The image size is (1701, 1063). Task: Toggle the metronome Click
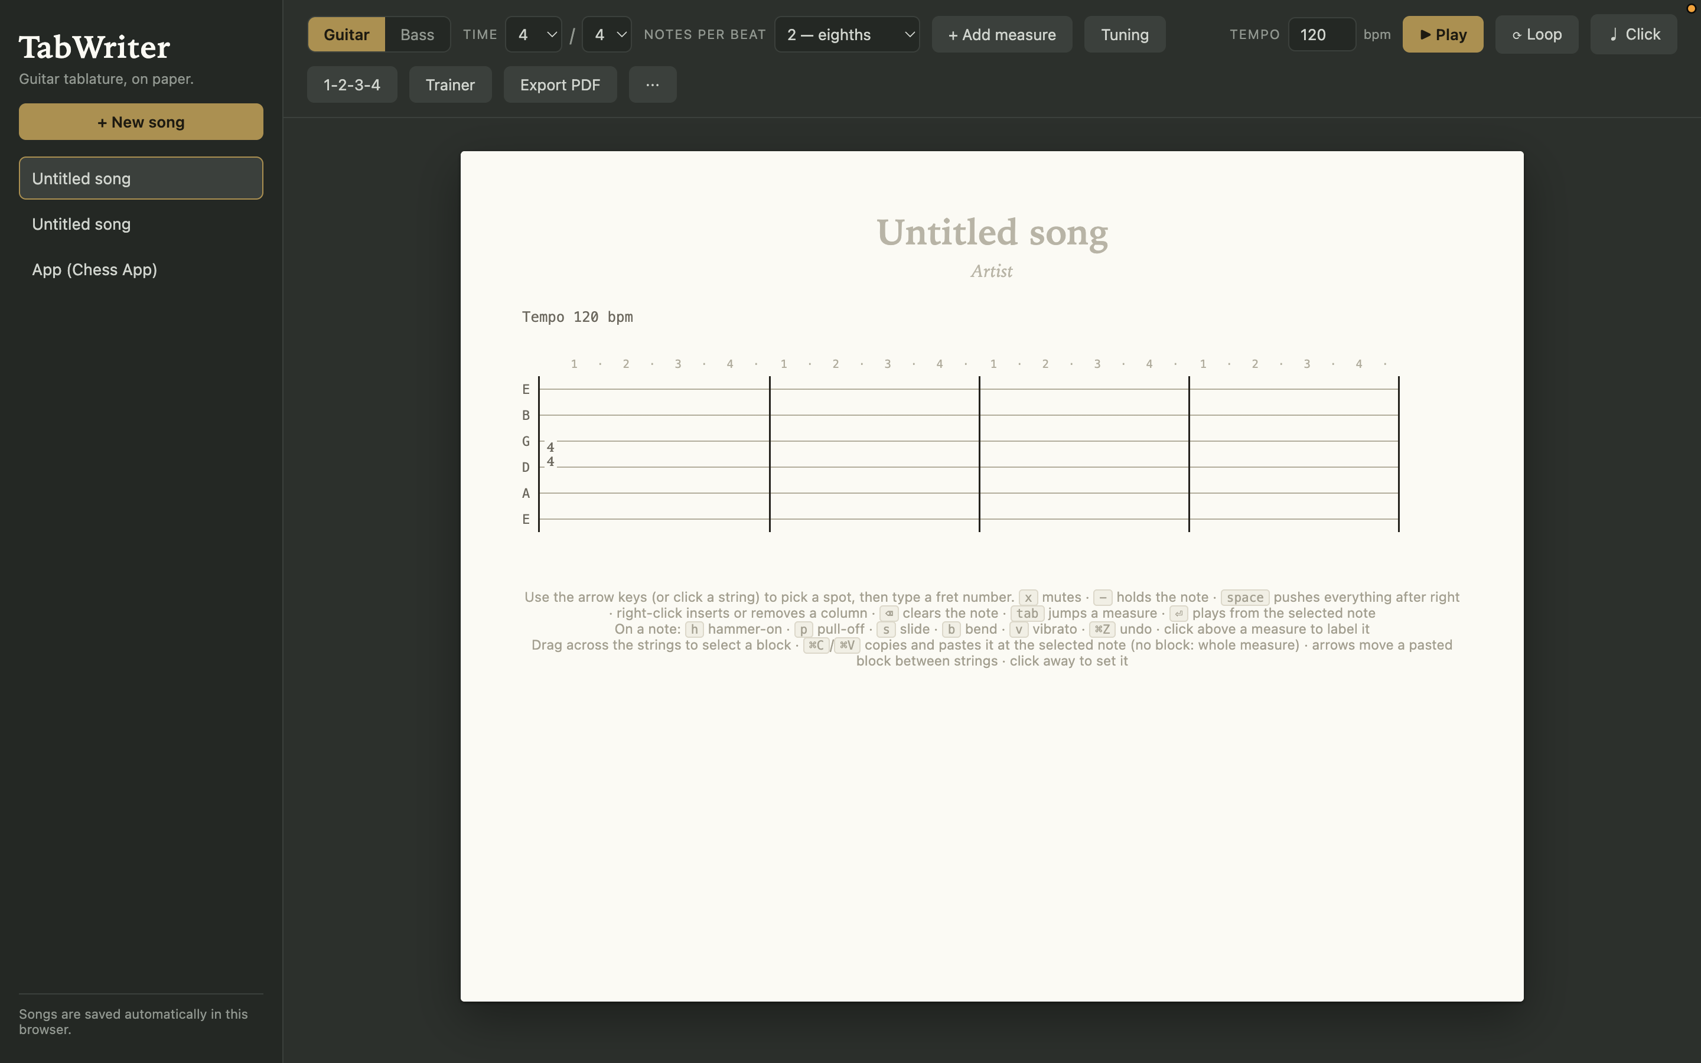(x=1633, y=34)
